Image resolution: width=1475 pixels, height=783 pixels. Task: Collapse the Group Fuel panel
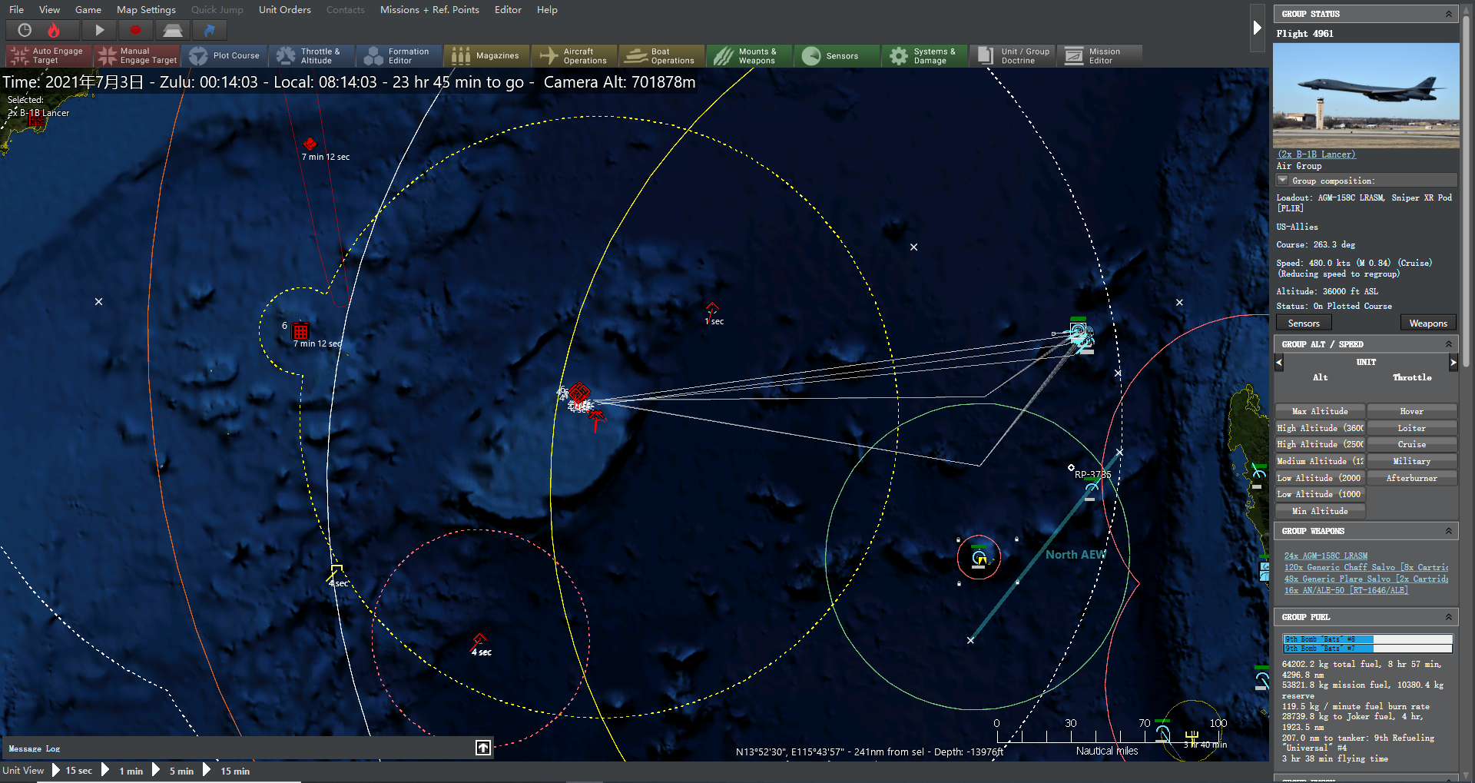[1449, 617]
